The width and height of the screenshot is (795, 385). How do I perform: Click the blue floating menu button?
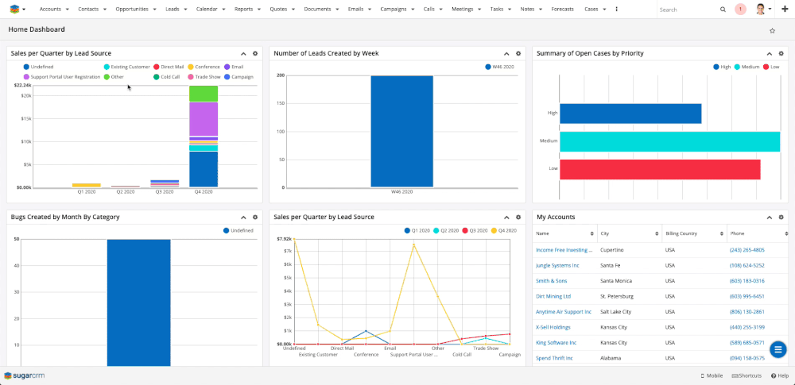[x=778, y=348]
